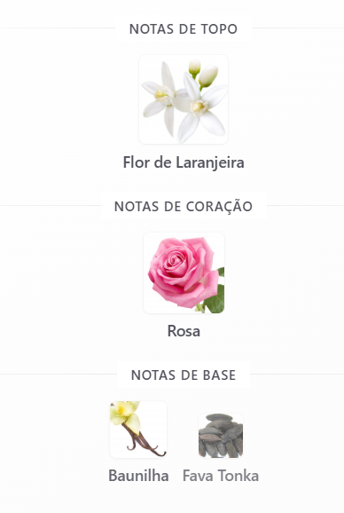The image size is (344, 513).
Task: Open the Baunilha note link
Action: pos(138,476)
